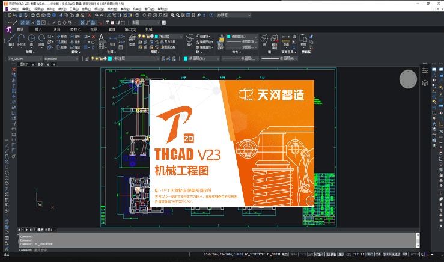Click the 多行文字 multiline text tool
444x262 pixels.
(102, 39)
